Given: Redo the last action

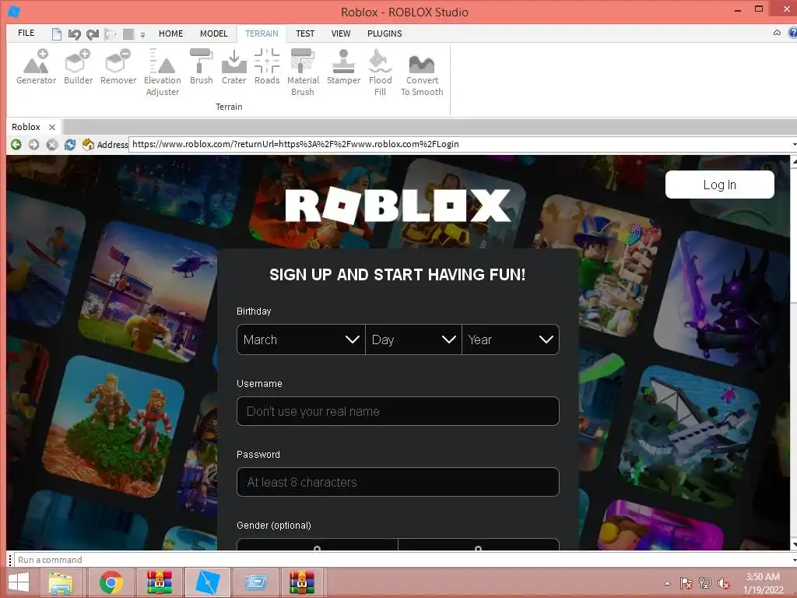Looking at the screenshot, I should (92, 34).
